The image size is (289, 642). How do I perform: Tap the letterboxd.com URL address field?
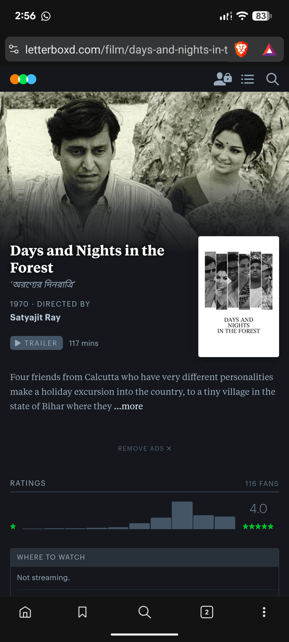[126, 49]
